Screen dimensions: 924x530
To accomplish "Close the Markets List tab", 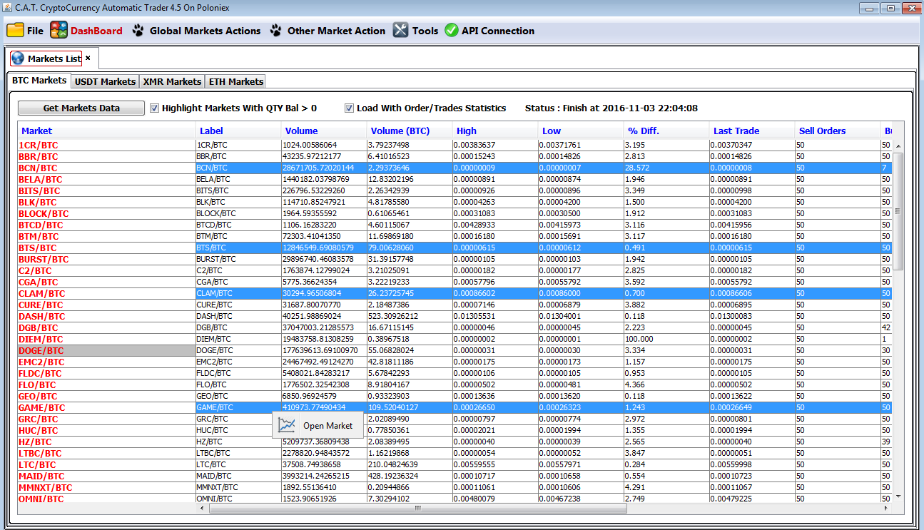I will [88, 58].
